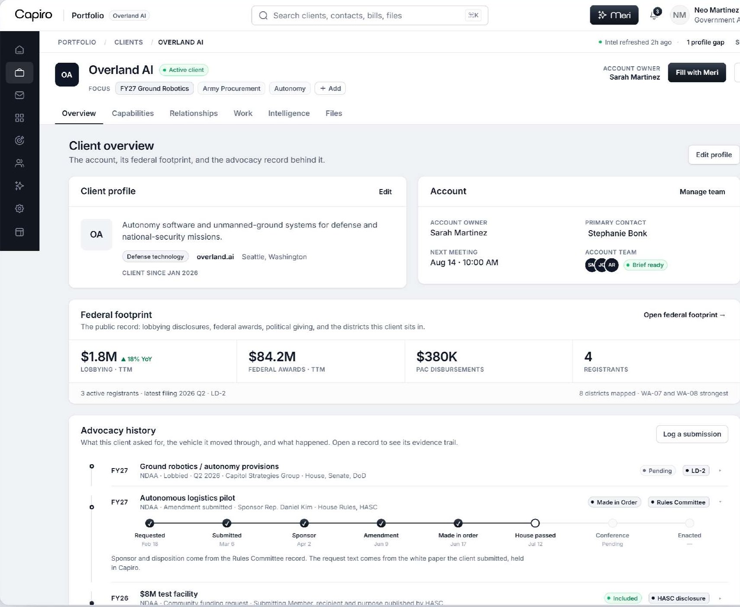Click the NM user avatar

click(679, 15)
